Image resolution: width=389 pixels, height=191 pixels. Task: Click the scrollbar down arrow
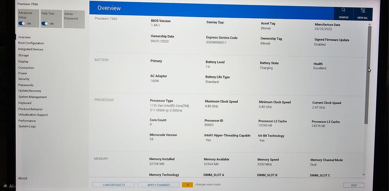[364, 175]
